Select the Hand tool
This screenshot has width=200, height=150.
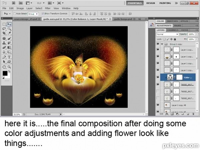tap(4, 67)
